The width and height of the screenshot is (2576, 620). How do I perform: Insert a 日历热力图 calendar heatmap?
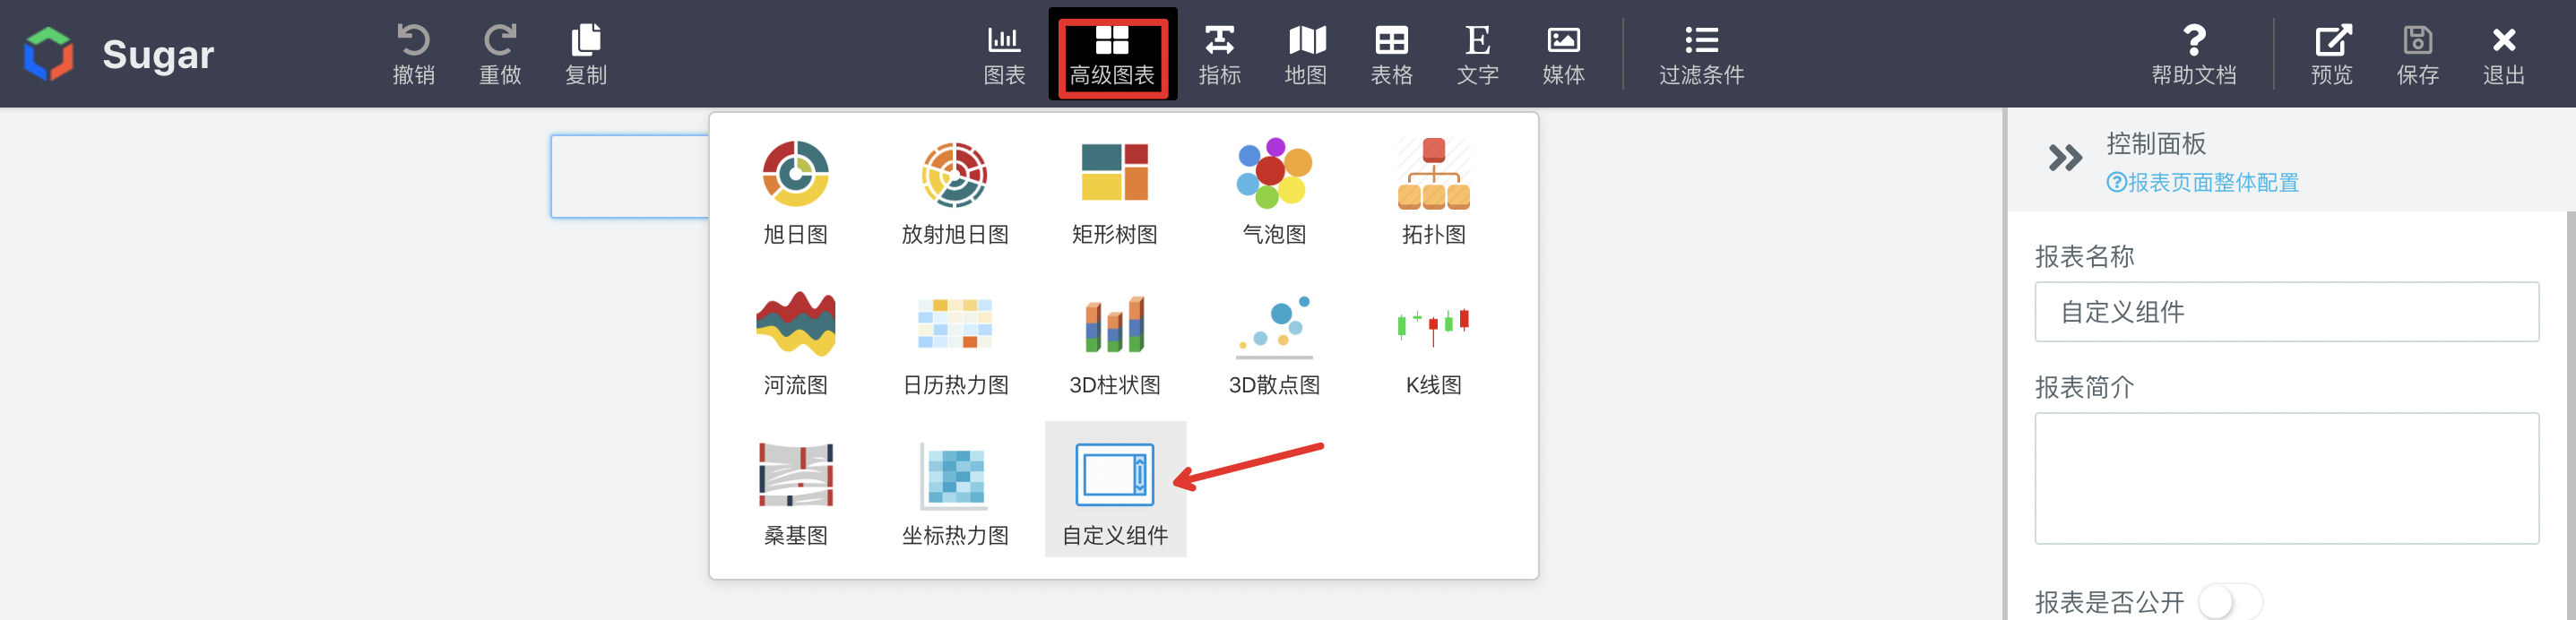[955, 343]
